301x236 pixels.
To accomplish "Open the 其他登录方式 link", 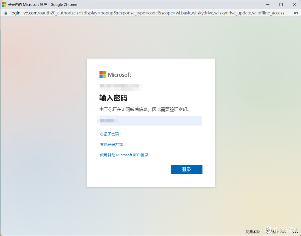I will click(x=111, y=144).
